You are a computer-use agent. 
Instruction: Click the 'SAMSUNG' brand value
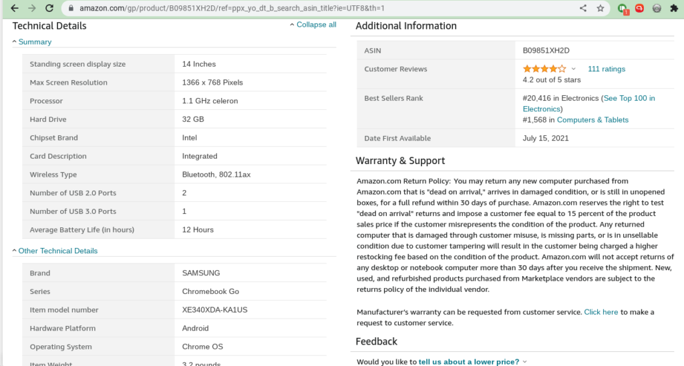coord(200,273)
